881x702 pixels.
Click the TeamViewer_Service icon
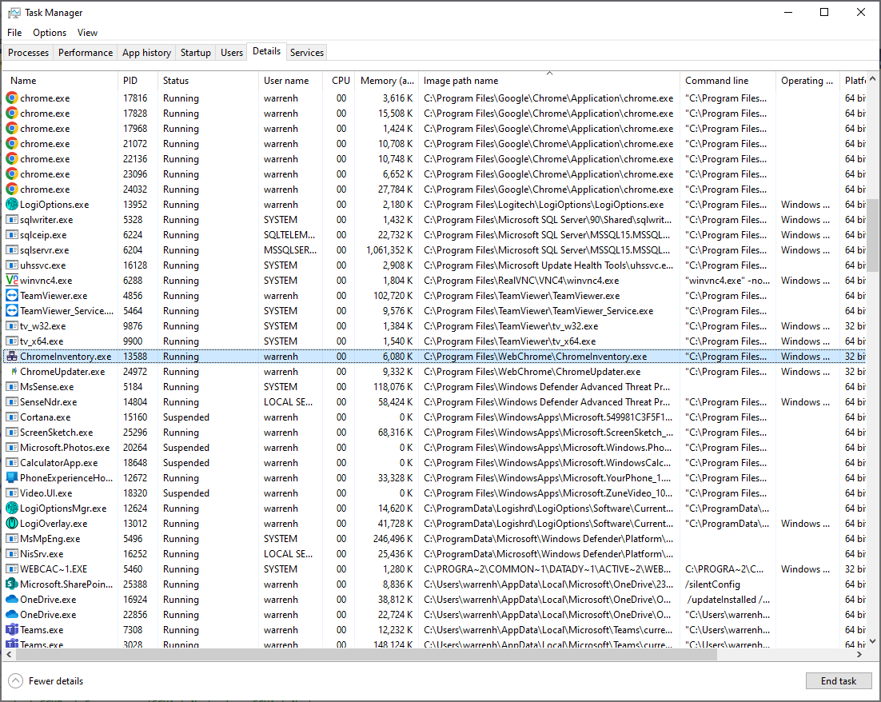[x=12, y=311]
